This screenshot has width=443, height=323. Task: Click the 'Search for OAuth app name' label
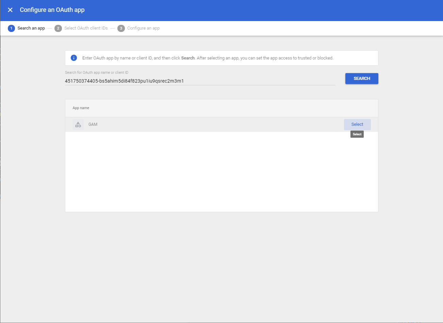click(x=96, y=72)
